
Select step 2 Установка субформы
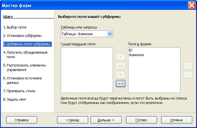point(22,36)
